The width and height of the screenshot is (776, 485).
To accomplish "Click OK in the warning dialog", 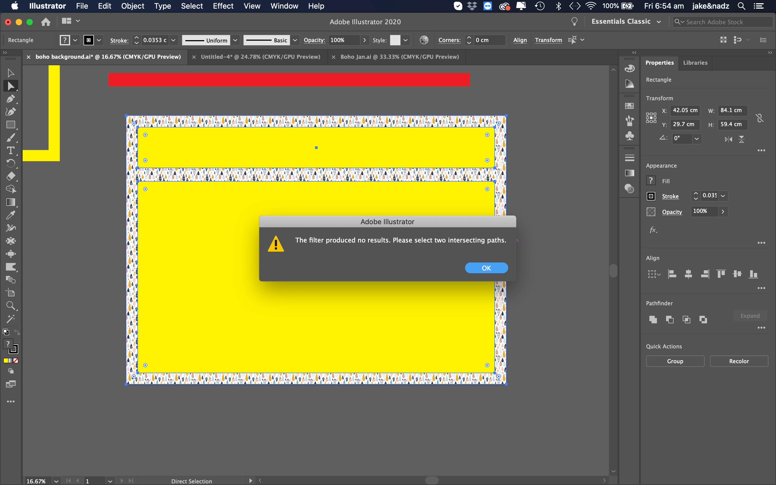I will coord(486,268).
